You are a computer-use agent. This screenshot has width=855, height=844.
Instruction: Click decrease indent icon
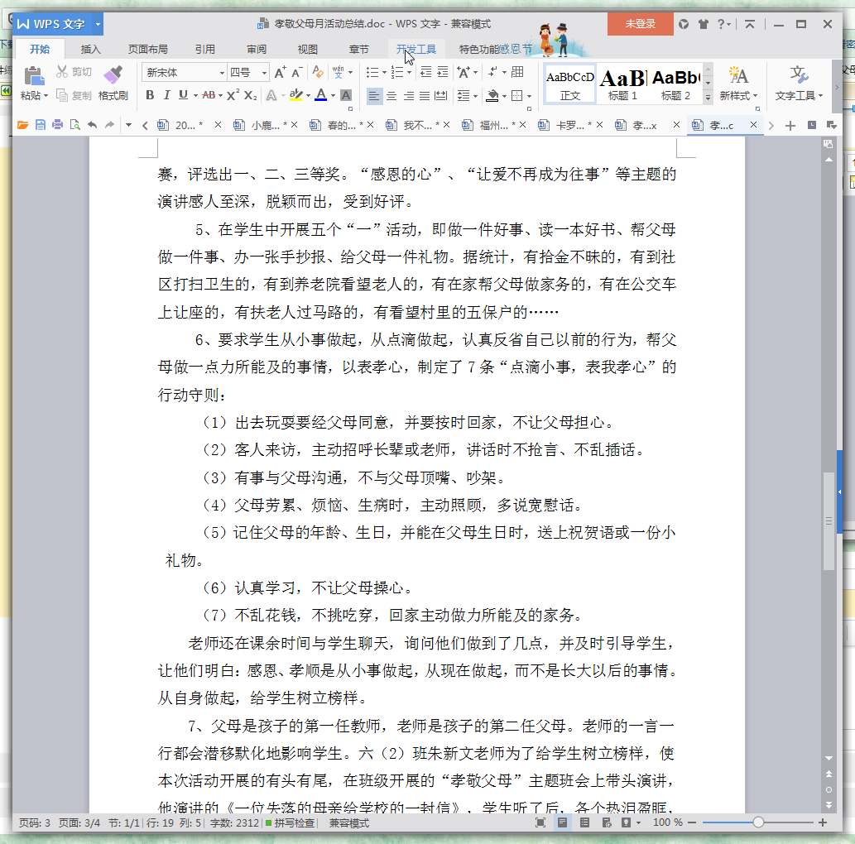pos(426,72)
